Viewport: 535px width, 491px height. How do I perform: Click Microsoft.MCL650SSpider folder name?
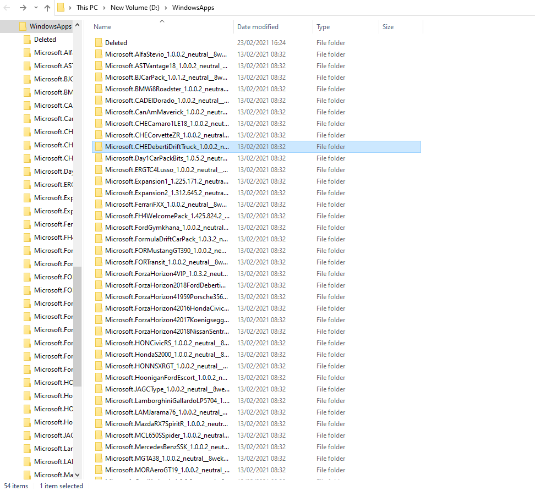tap(167, 435)
